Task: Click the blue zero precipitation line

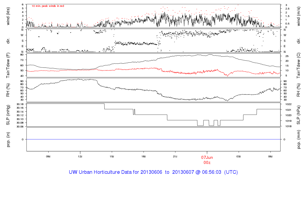Action: (153, 139)
